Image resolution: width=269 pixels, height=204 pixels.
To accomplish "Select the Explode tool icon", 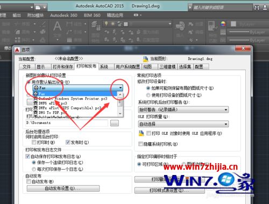I will [x=43, y=32].
